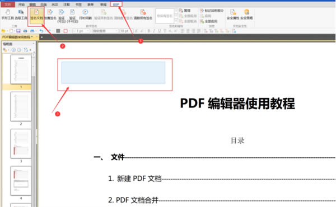
Task: Toggle underline text formatting
Action: click(160, 31)
